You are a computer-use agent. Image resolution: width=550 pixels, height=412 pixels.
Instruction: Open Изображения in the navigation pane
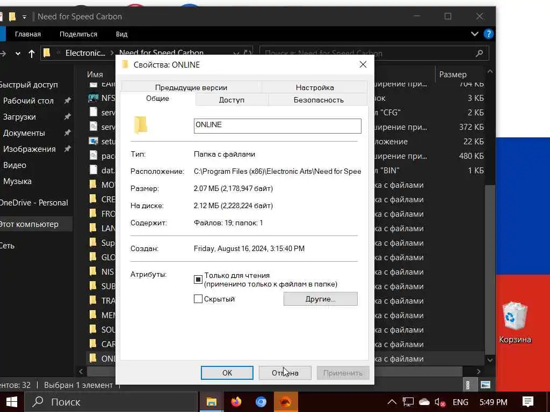[30, 149]
